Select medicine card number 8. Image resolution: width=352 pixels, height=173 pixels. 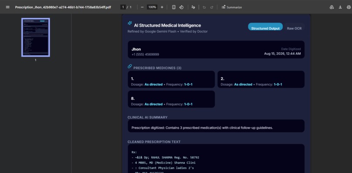tap(171, 99)
